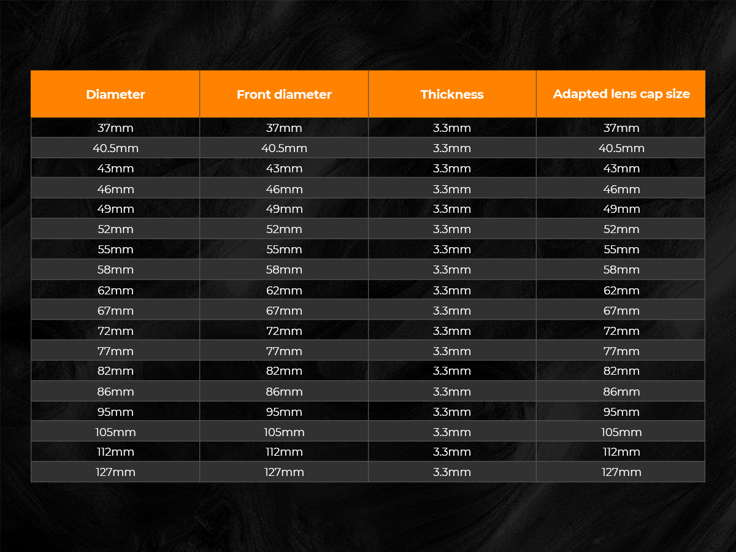Select the thickness value in the 46mm row
The width and height of the screenshot is (736, 552).
[452, 189]
